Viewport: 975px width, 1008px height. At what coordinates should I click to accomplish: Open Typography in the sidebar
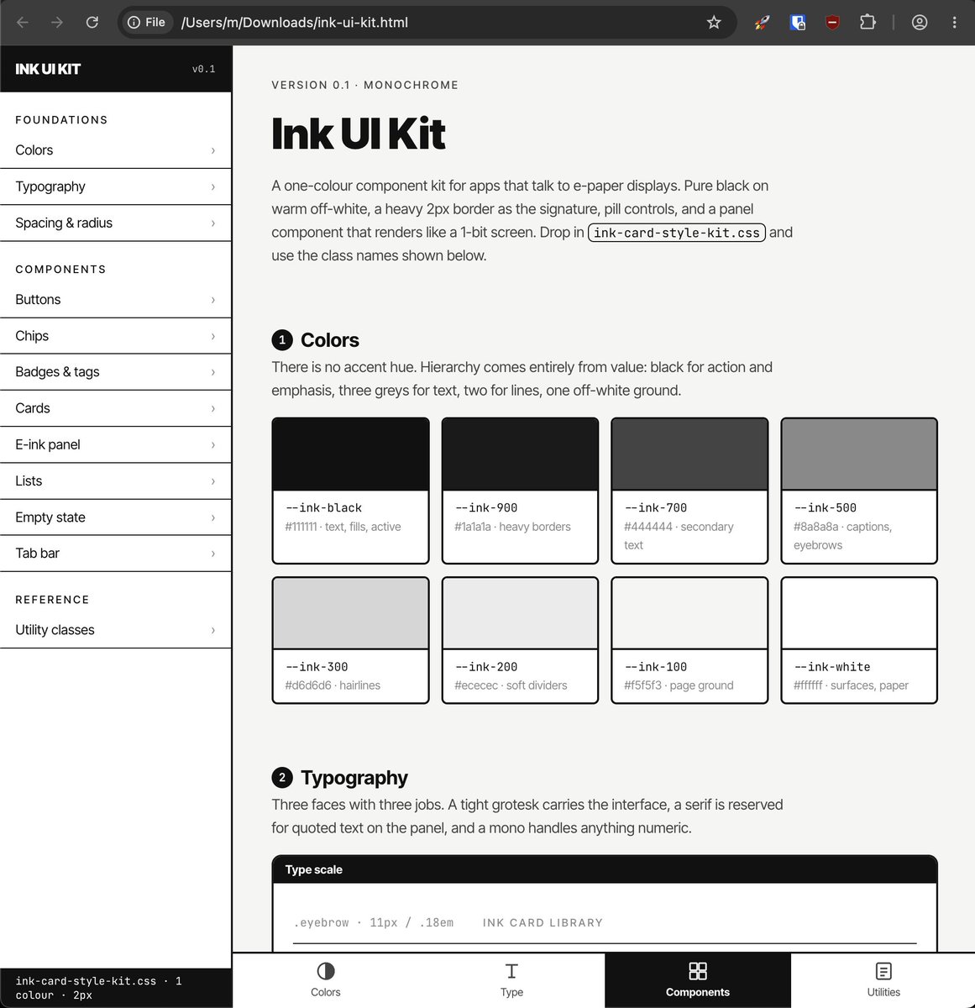pyautogui.click(x=115, y=186)
